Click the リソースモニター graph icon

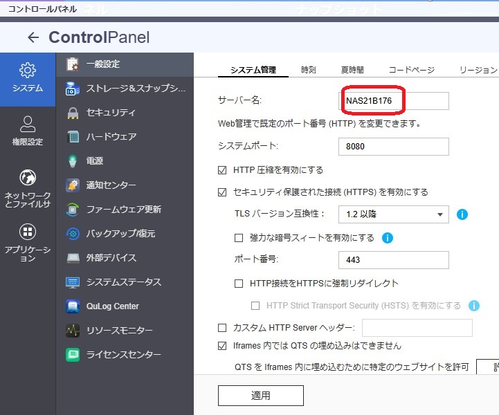click(73, 331)
